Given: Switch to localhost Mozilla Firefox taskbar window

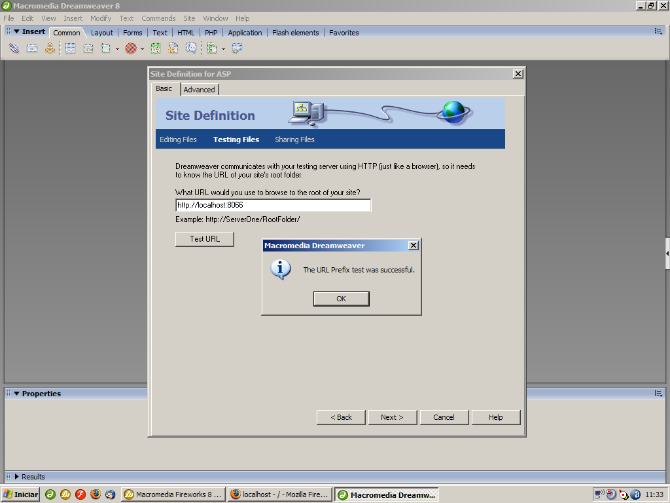Looking at the screenshot, I should coord(280,494).
